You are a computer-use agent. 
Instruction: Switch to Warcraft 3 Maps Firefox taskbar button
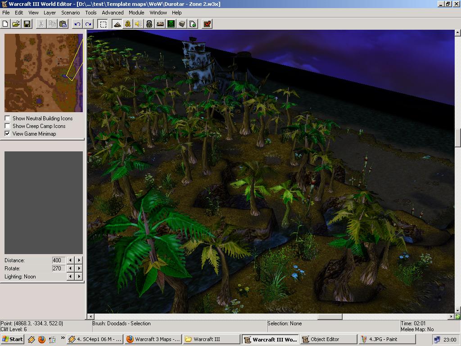(153, 339)
